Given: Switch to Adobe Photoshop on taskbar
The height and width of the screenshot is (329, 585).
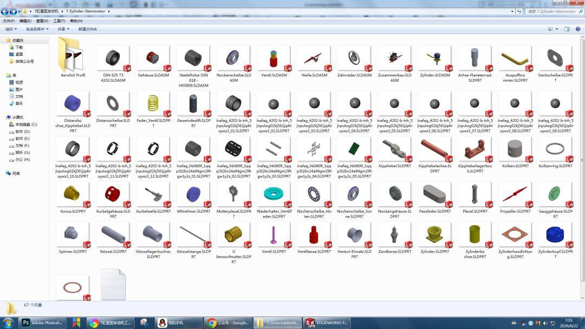Looking at the screenshot, I should pyautogui.click(x=43, y=323).
